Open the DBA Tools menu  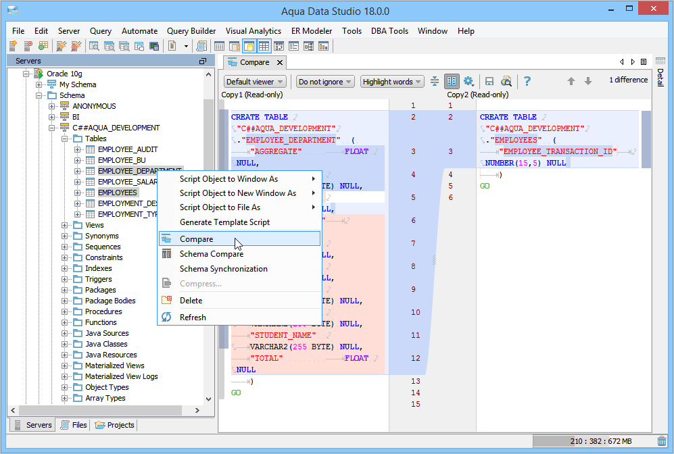pyautogui.click(x=389, y=31)
